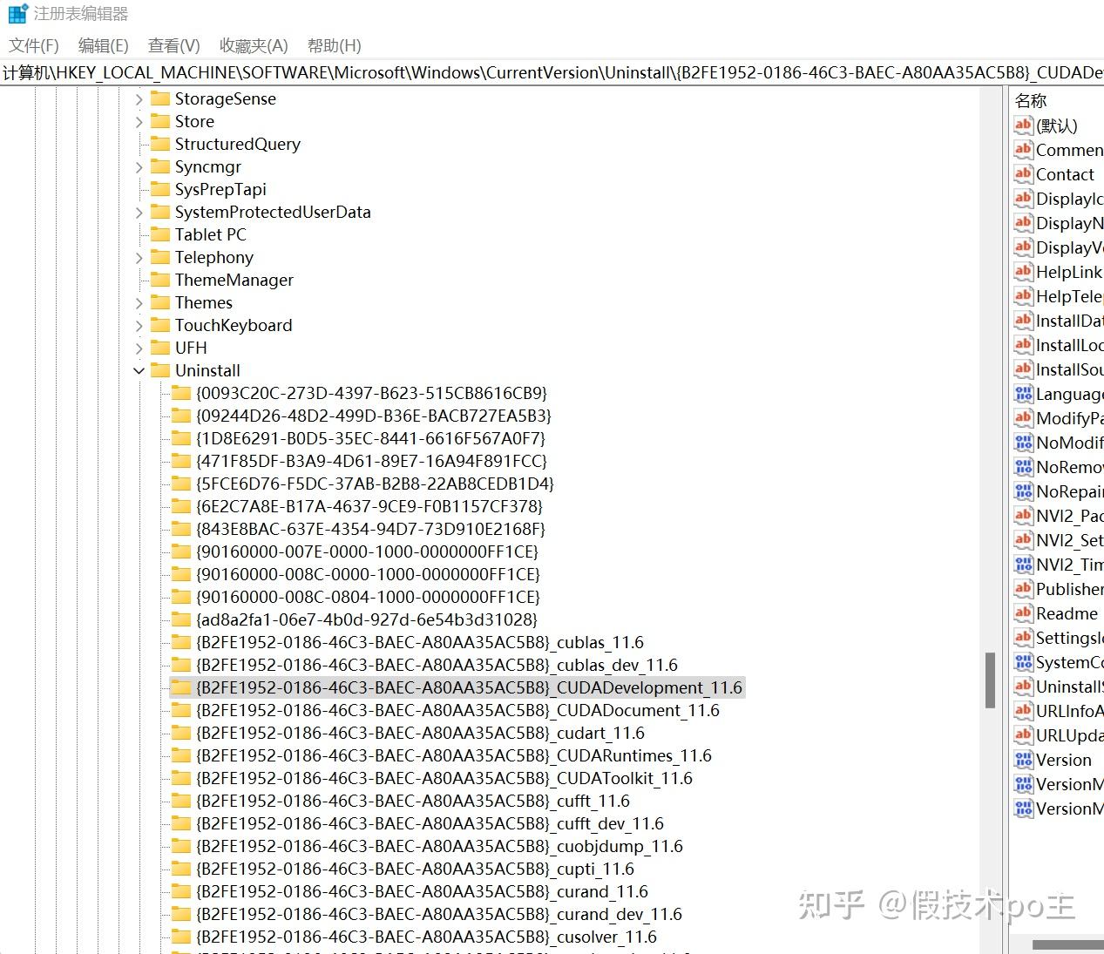This screenshot has height=954, width=1104.
Task: Select the (默认) string value icon
Action: coord(1023,125)
